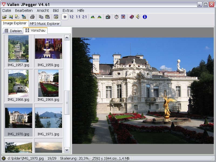This screenshot has height=162, width=216.
Task: Click the camera icon in toolbar
Action: (108, 17)
